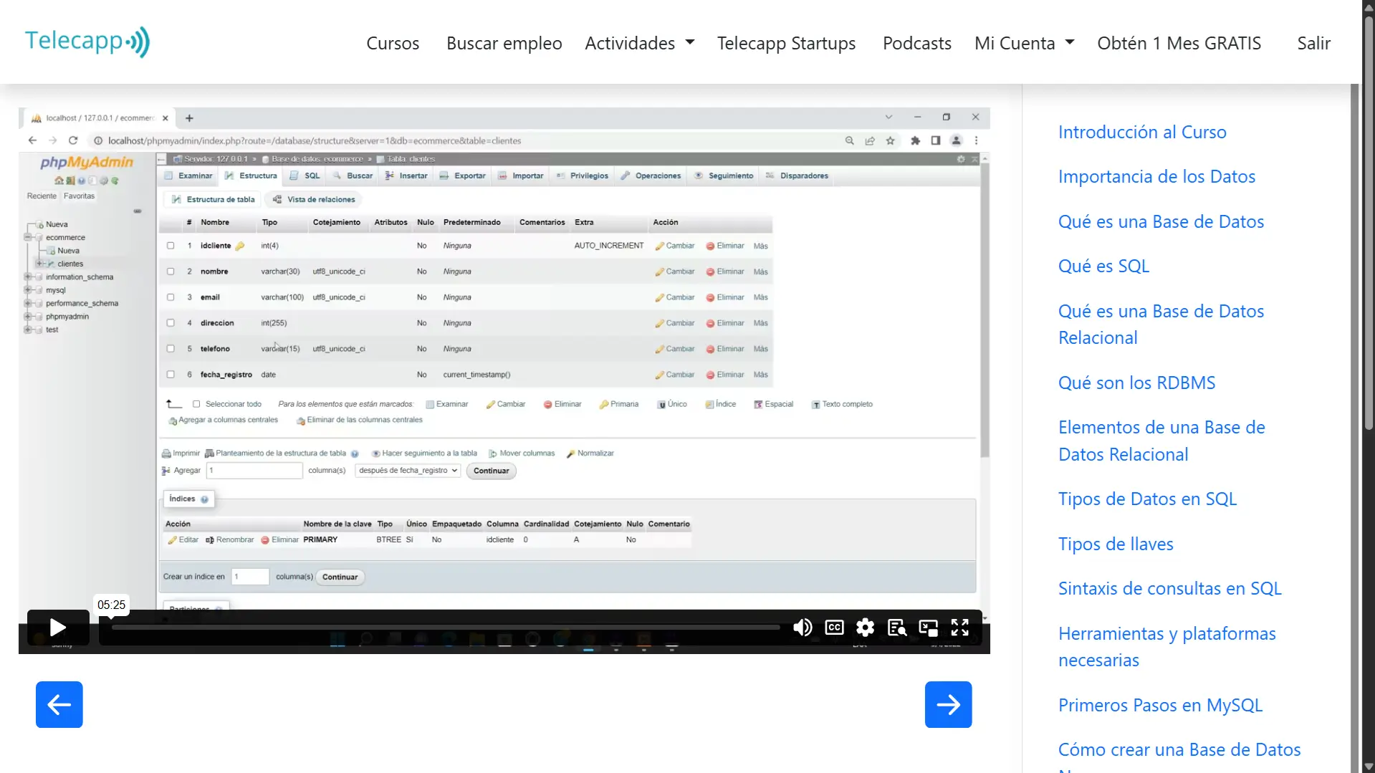Screen dimensions: 1375x773
Task: Click the Telecapp logo
Action: (x=86, y=41)
